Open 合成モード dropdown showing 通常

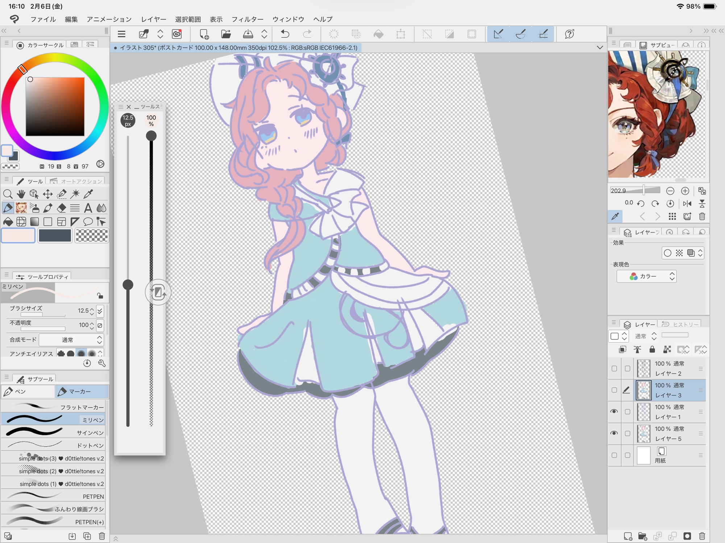point(71,340)
